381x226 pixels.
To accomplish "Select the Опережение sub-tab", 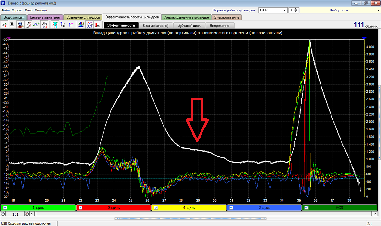I will click(220, 26).
